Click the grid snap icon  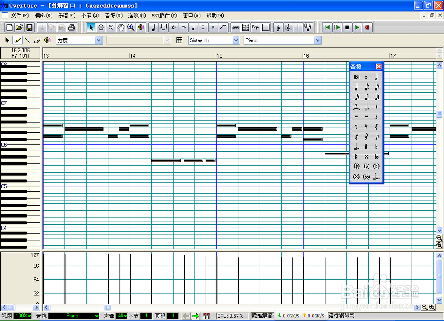point(179,40)
